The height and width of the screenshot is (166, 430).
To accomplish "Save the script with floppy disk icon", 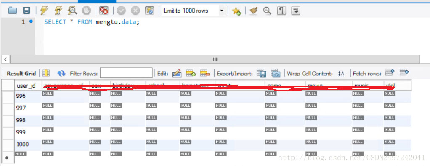I will point(27,11).
